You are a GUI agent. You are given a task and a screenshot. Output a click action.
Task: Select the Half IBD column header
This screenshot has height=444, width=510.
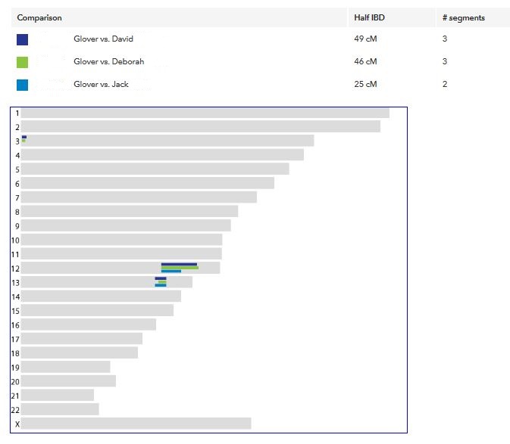tap(369, 17)
